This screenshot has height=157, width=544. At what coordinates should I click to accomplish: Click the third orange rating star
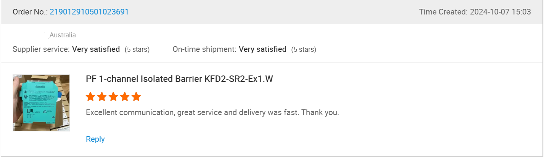pos(113,97)
